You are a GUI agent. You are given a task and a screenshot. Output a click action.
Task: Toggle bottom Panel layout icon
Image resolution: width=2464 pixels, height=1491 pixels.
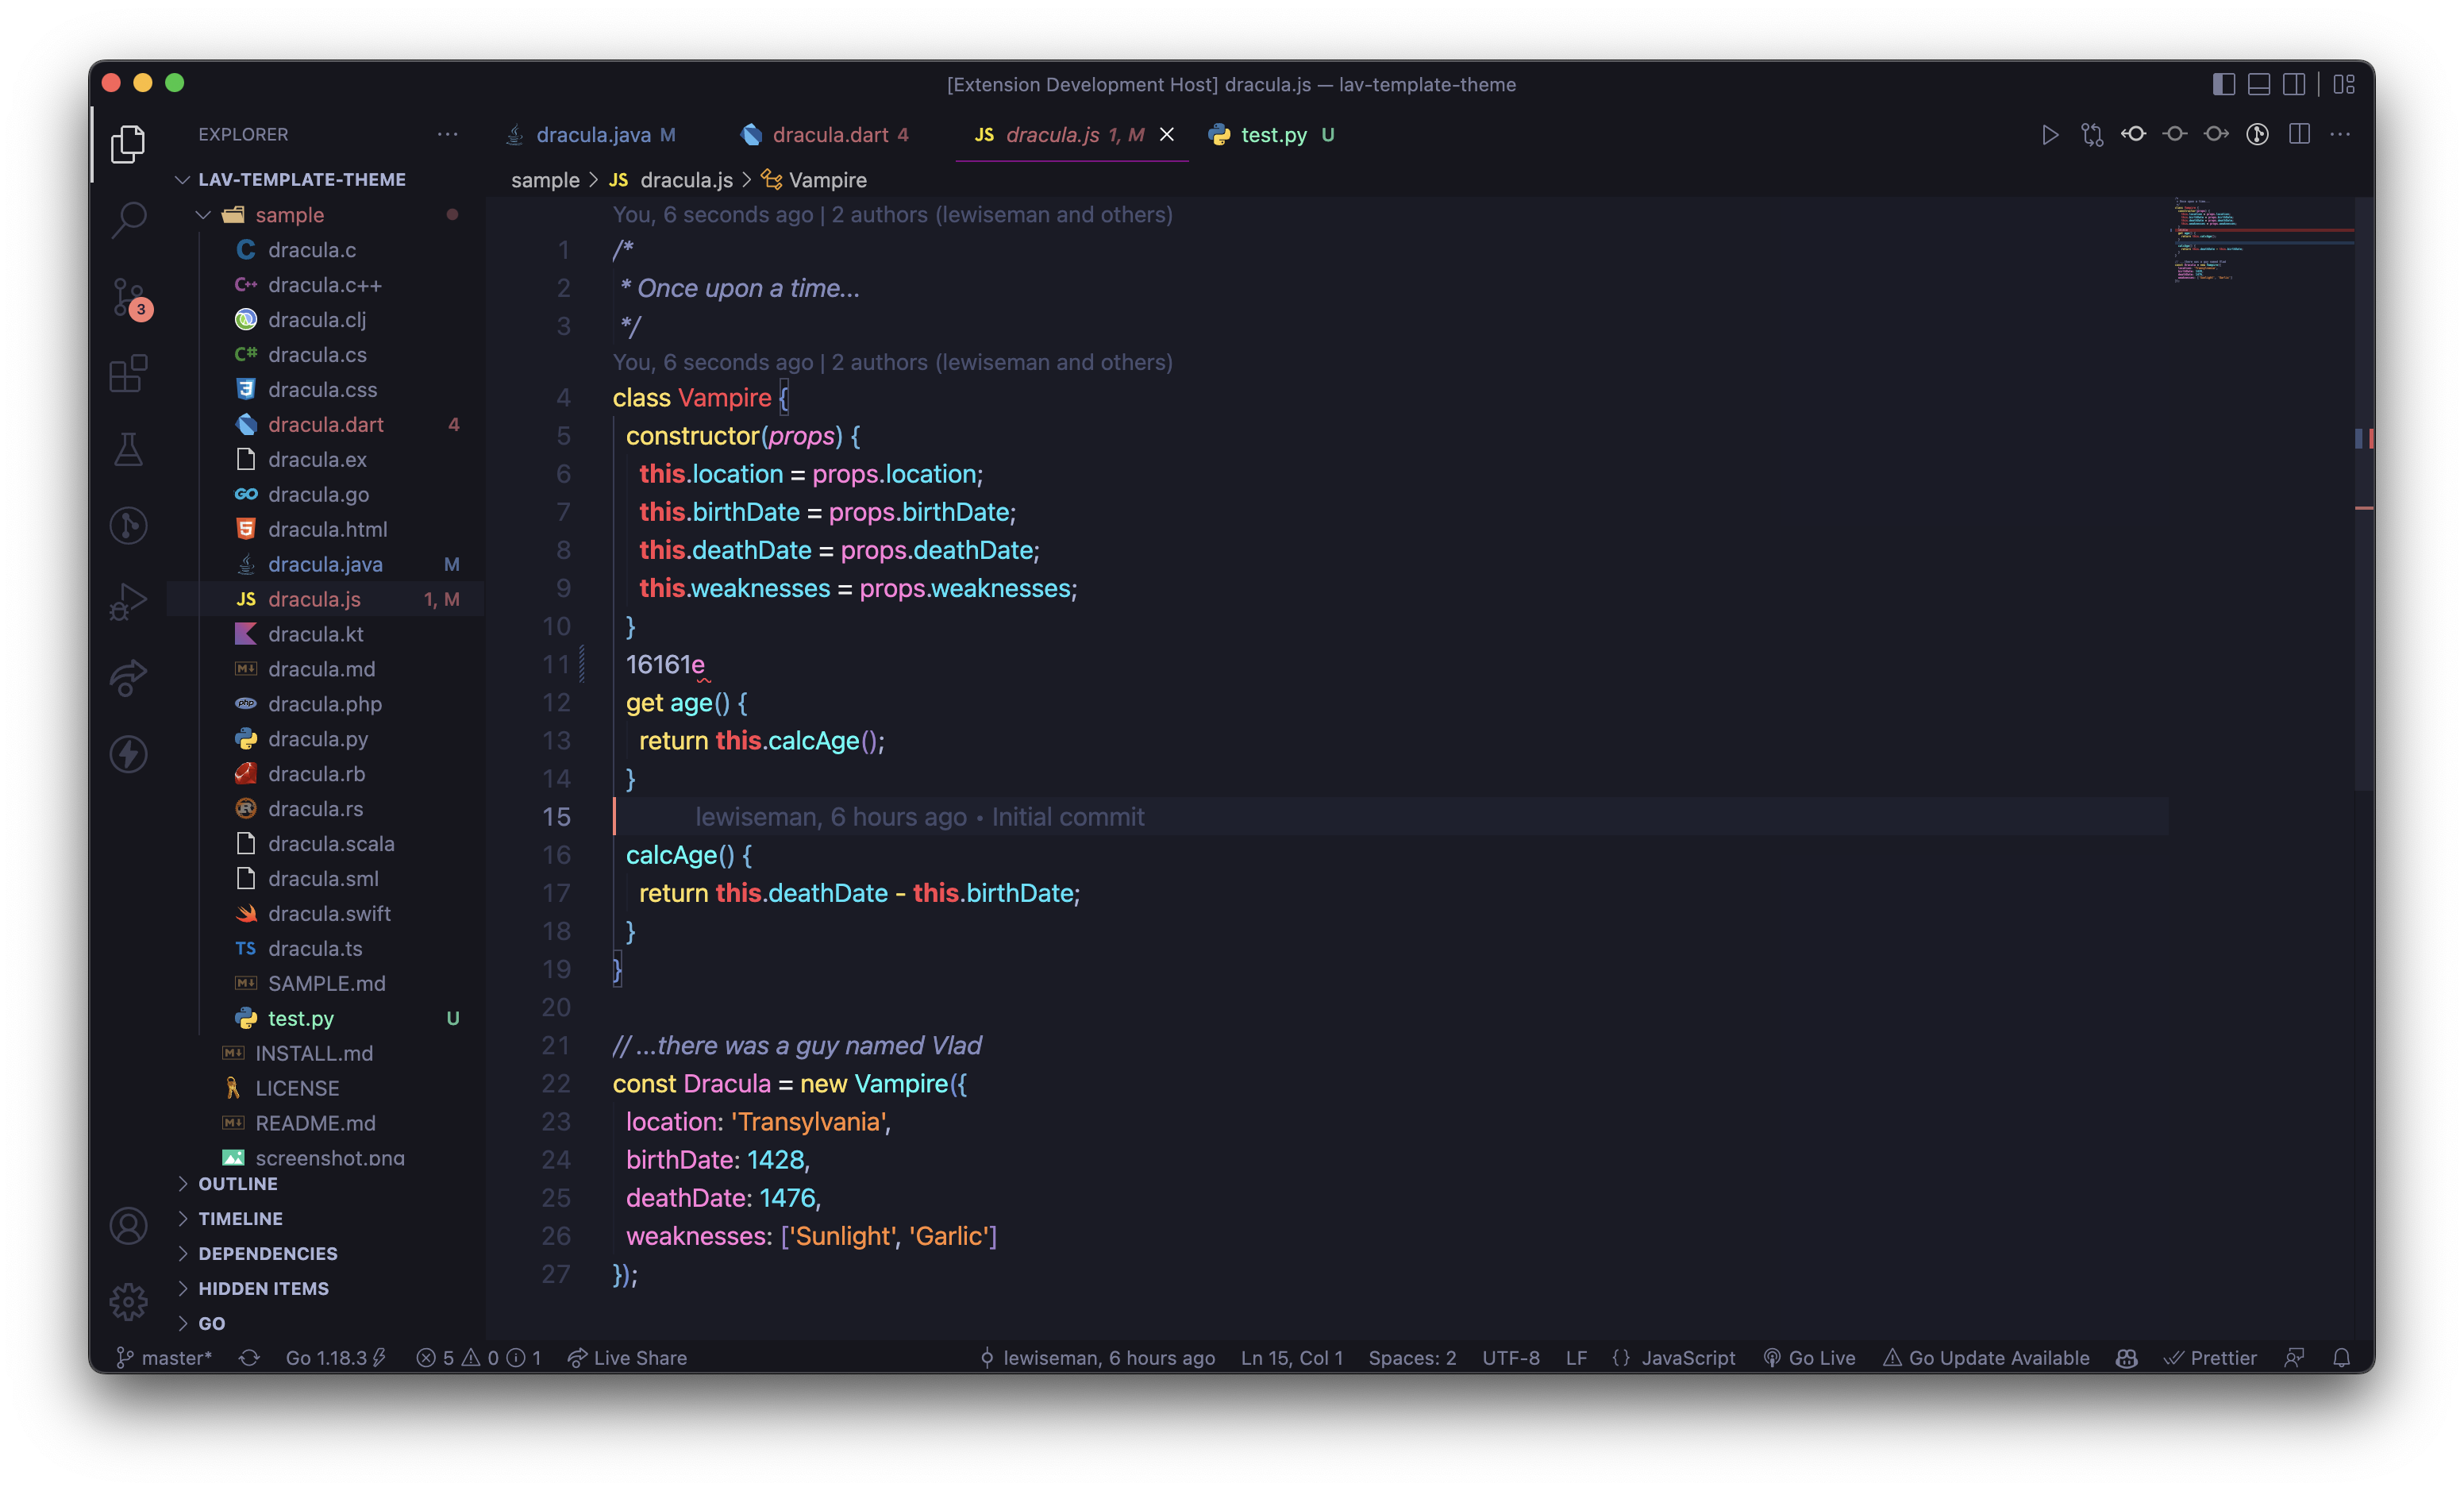2258,85
